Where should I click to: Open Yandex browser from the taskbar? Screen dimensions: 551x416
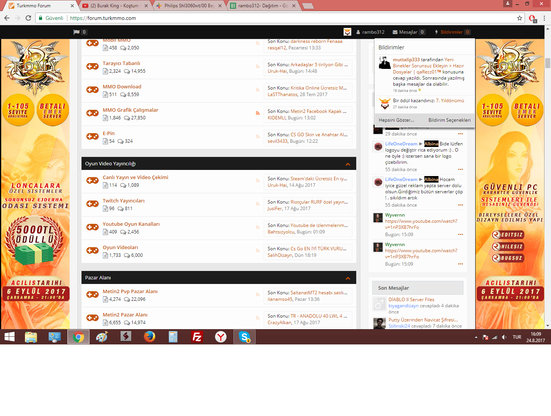tap(221, 337)
